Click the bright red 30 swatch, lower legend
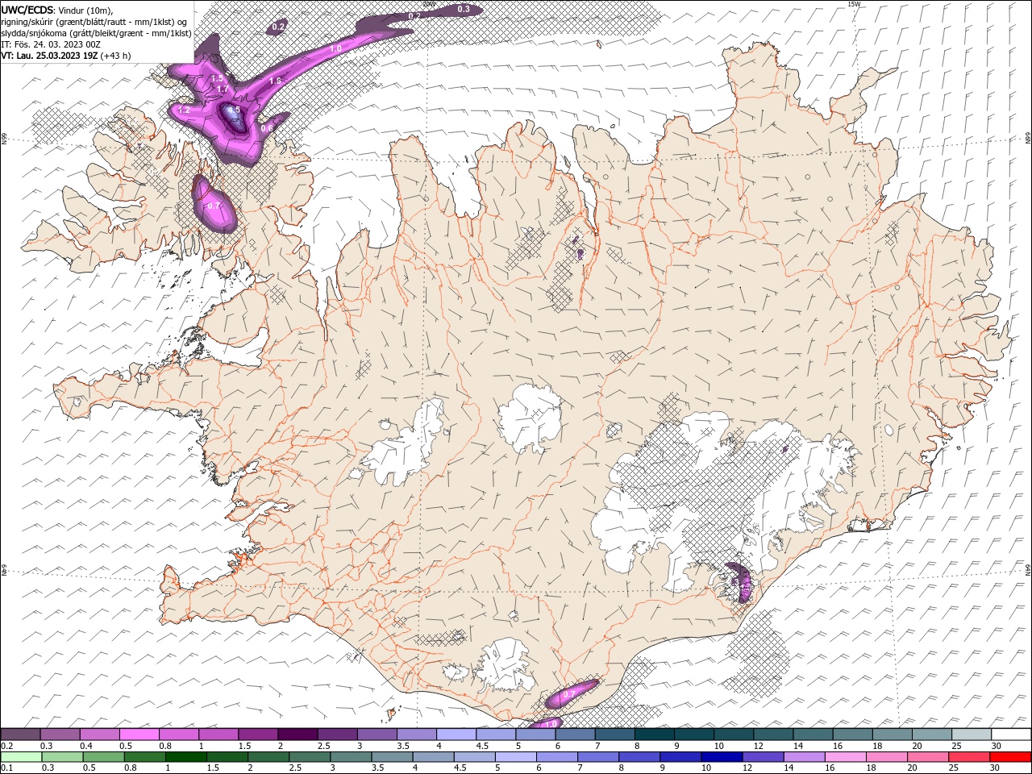Viewport: 1032px width, 774px height. [x=1010, y=757]
